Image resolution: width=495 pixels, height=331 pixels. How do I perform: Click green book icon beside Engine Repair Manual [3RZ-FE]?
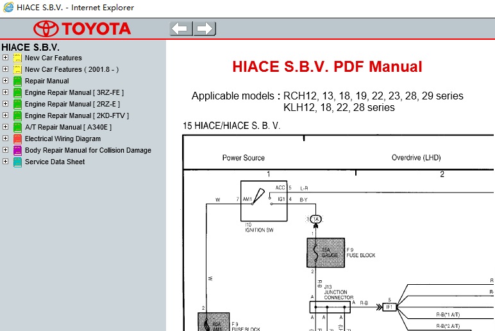(x=17, y=92)
